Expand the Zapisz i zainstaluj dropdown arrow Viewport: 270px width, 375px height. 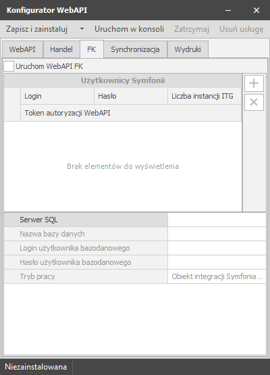82,29
